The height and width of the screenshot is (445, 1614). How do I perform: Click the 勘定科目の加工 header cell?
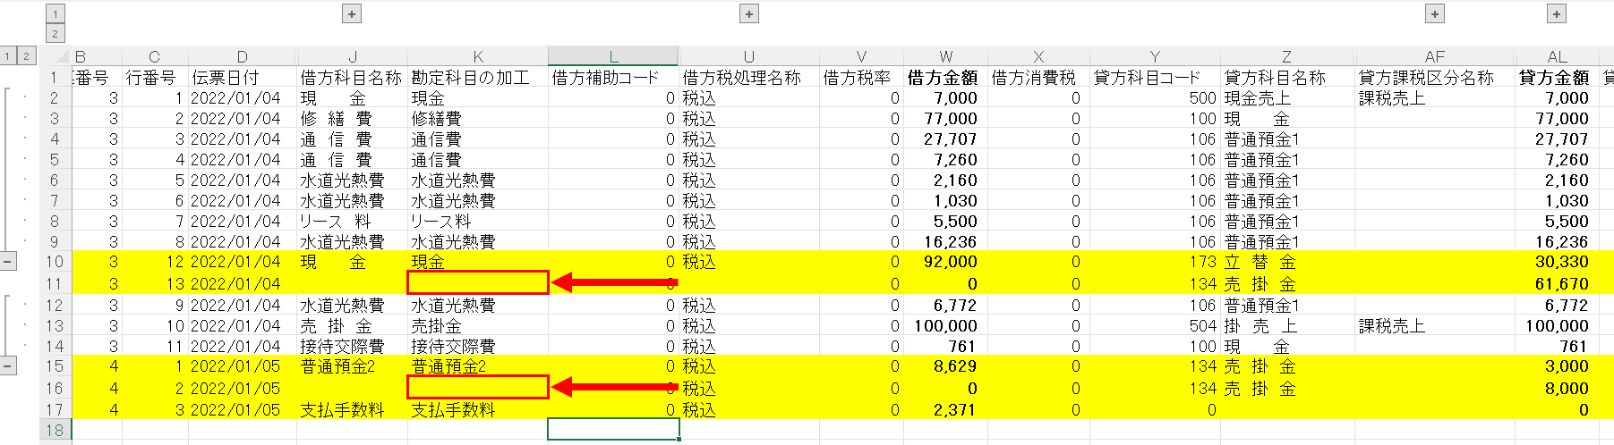pos(471,78)
